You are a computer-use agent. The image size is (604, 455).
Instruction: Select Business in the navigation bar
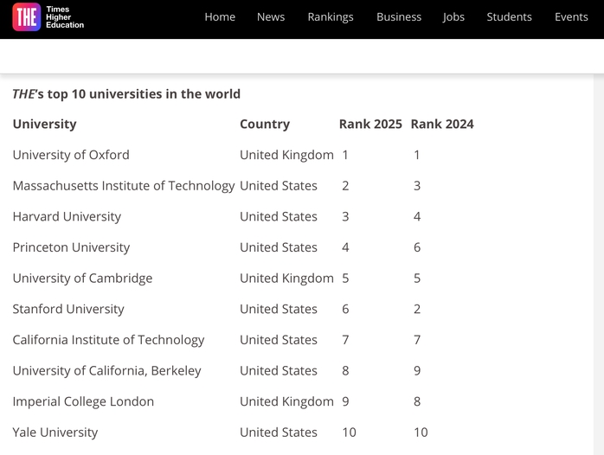coord(399,16)
